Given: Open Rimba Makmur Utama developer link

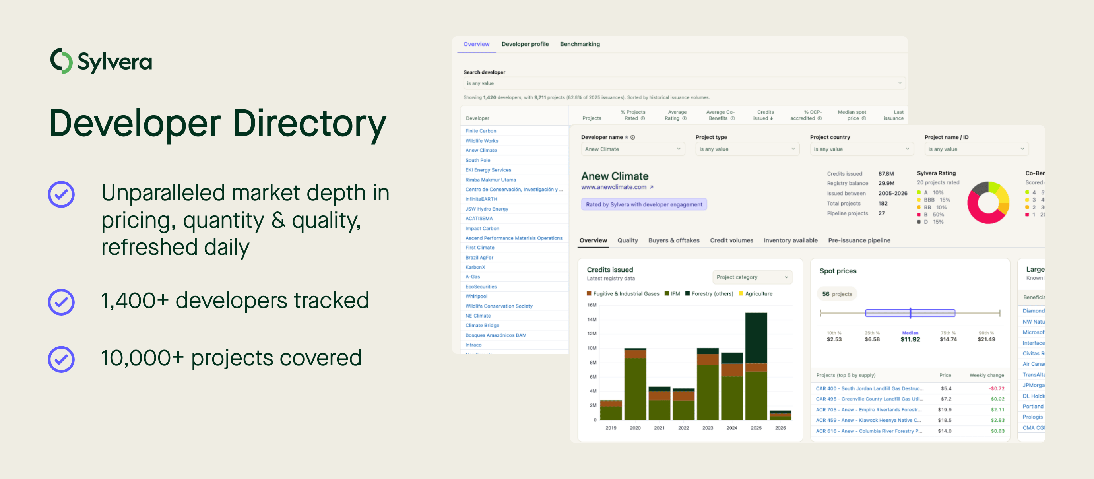Looking at the screenshot, I should coord(491,180).
